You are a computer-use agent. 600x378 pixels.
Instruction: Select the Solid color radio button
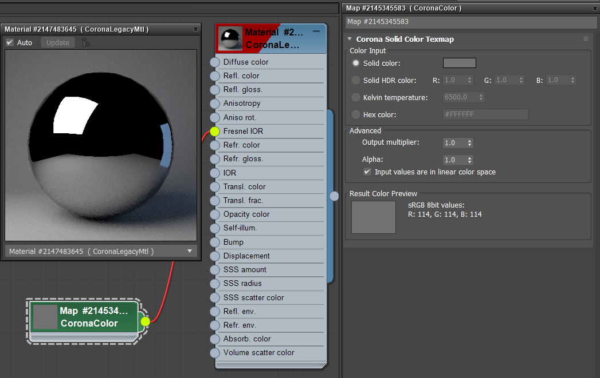(x=356, y=63)
